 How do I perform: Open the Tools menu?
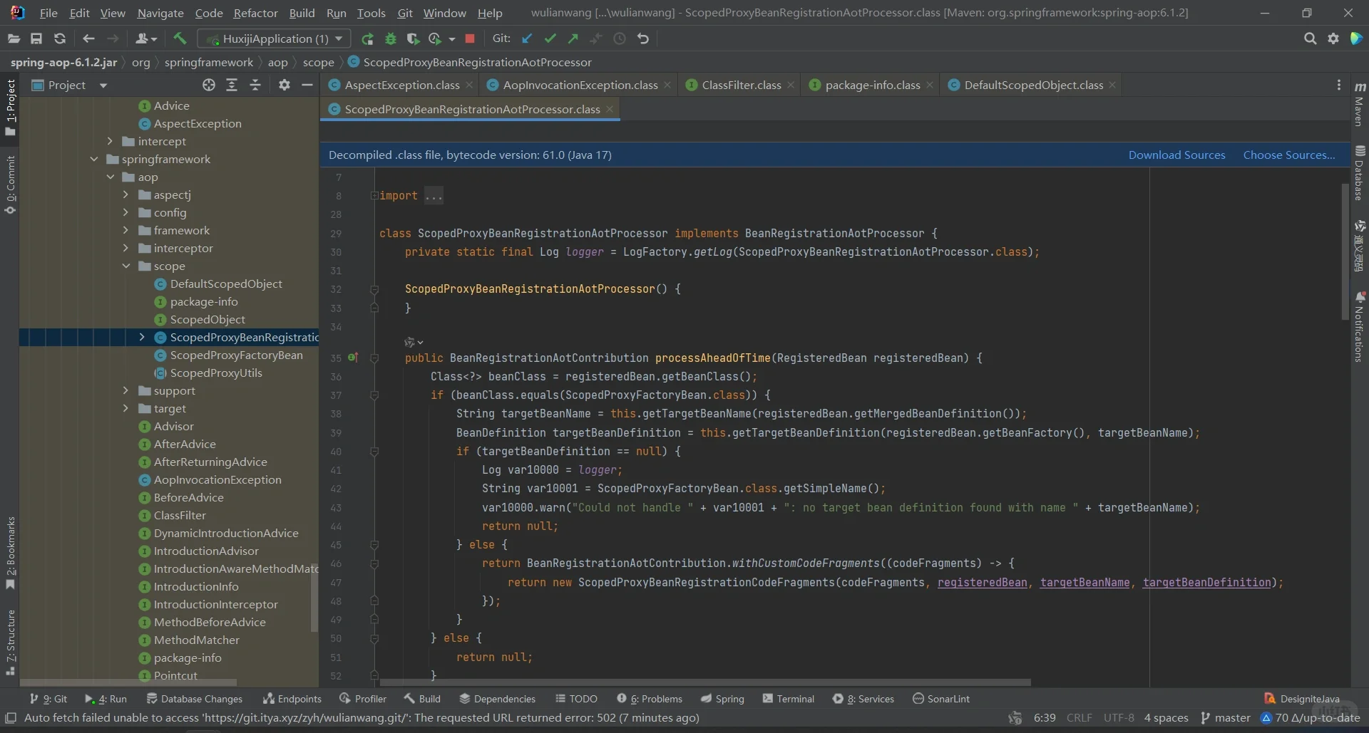click(371, 13)
